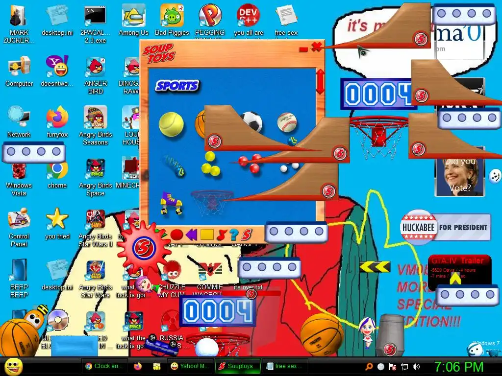Viewport: 502px width, 376px height.
Task: Click the red up-down arrow in Souptoys toybox
Action: tap(320, 81)
